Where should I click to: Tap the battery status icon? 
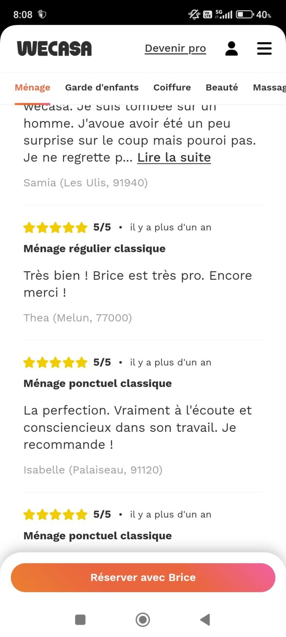coord(245,15)
